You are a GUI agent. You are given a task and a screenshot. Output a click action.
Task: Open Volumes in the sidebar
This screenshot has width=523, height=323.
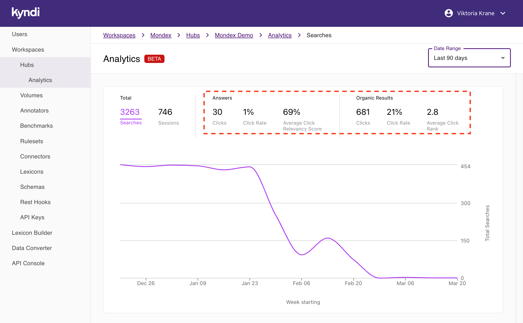coord(31,95)
